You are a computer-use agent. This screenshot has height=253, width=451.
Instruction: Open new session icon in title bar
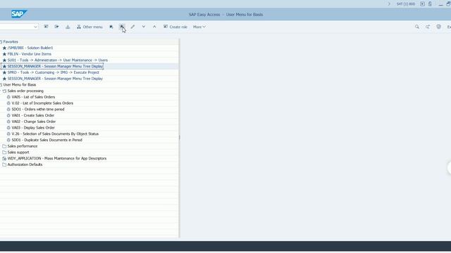422,4
